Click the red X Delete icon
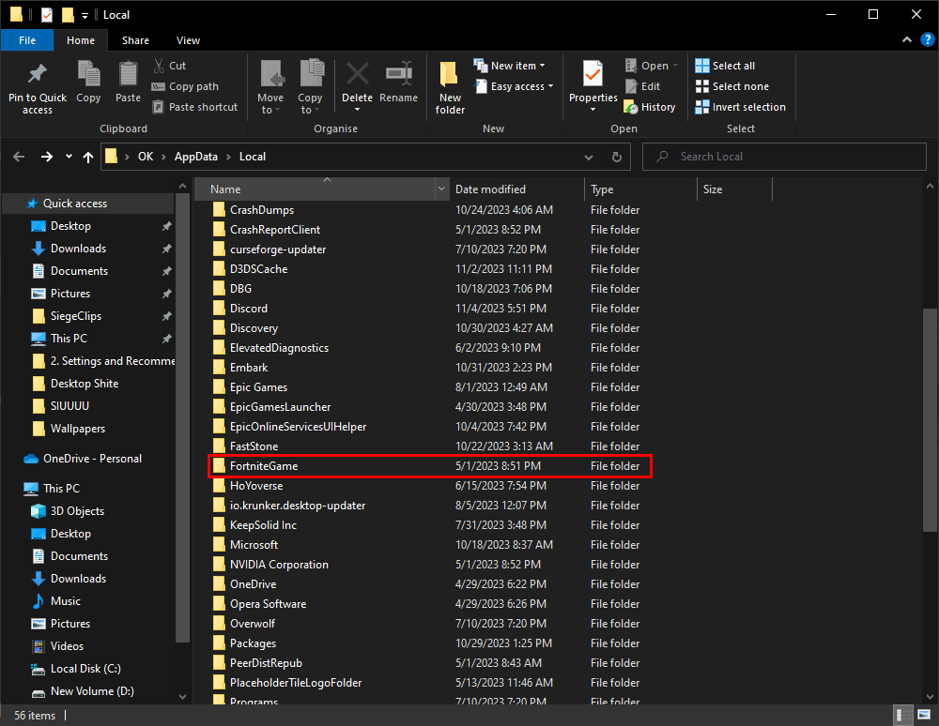 click(x=358, y=75)
